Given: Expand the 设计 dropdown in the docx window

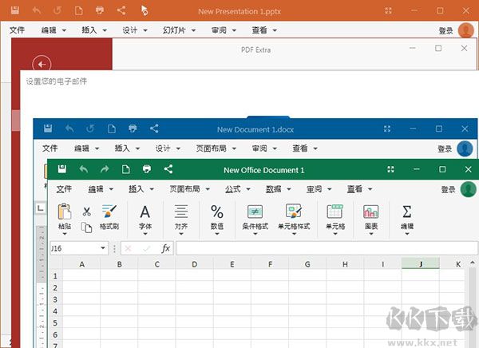Looking at the screenshot, I should click(x=178, y=148).
